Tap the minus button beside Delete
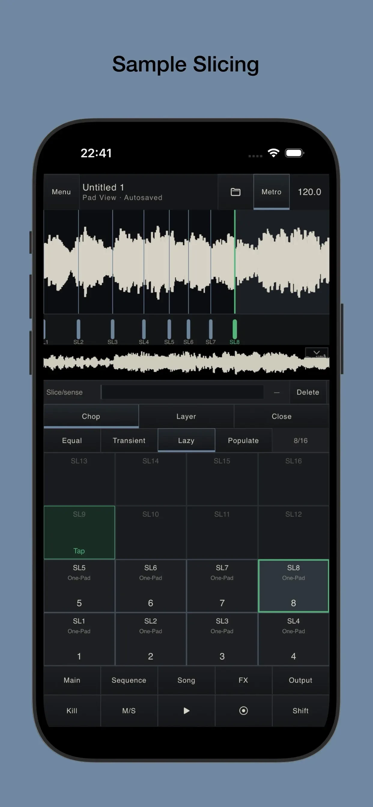Viewport: 373px width, 807px height. tap(277, 392)
